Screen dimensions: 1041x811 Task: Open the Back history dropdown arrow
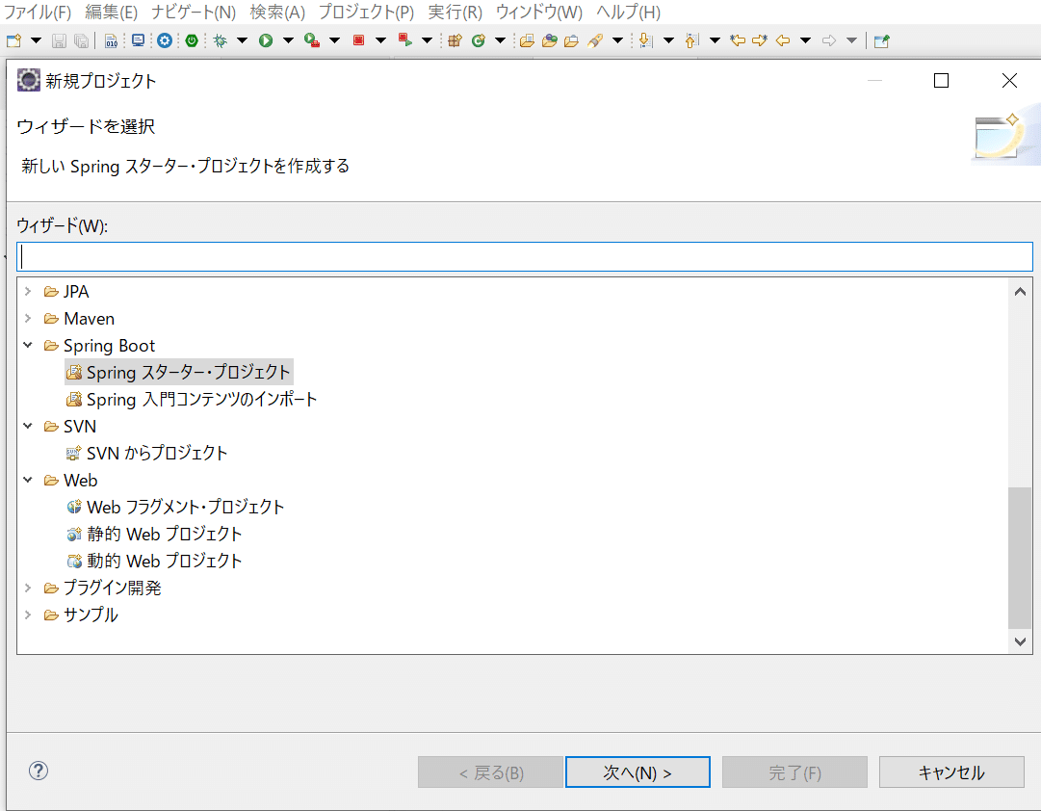pyautogui.click(x=805, y=40)
